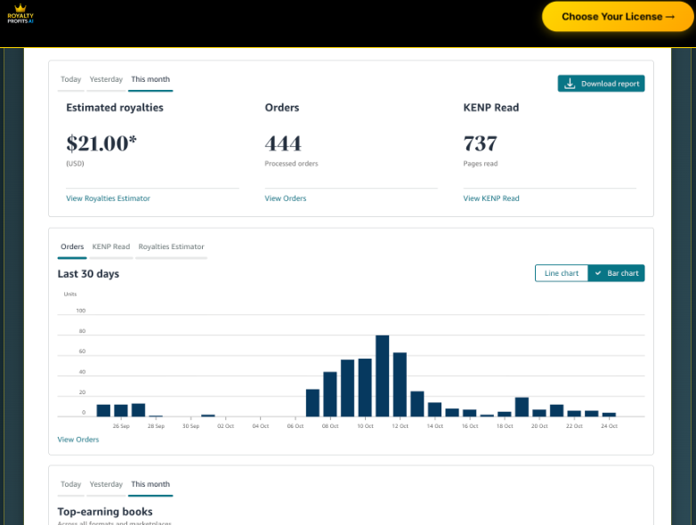Select This month tab in the royalties panel
This screenshot has height=525, width=696.
(x=150, y=80)
